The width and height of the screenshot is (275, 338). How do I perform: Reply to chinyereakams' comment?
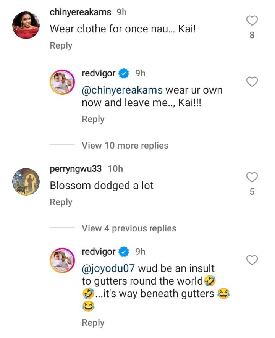coord(61,45)
